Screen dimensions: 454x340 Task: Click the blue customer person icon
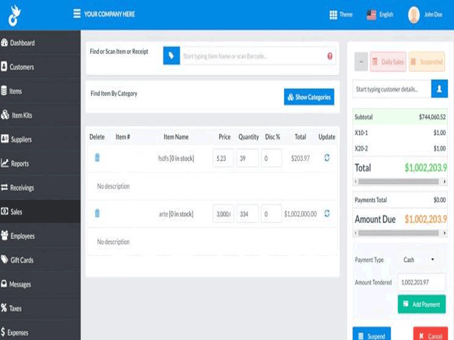point(439,89)
